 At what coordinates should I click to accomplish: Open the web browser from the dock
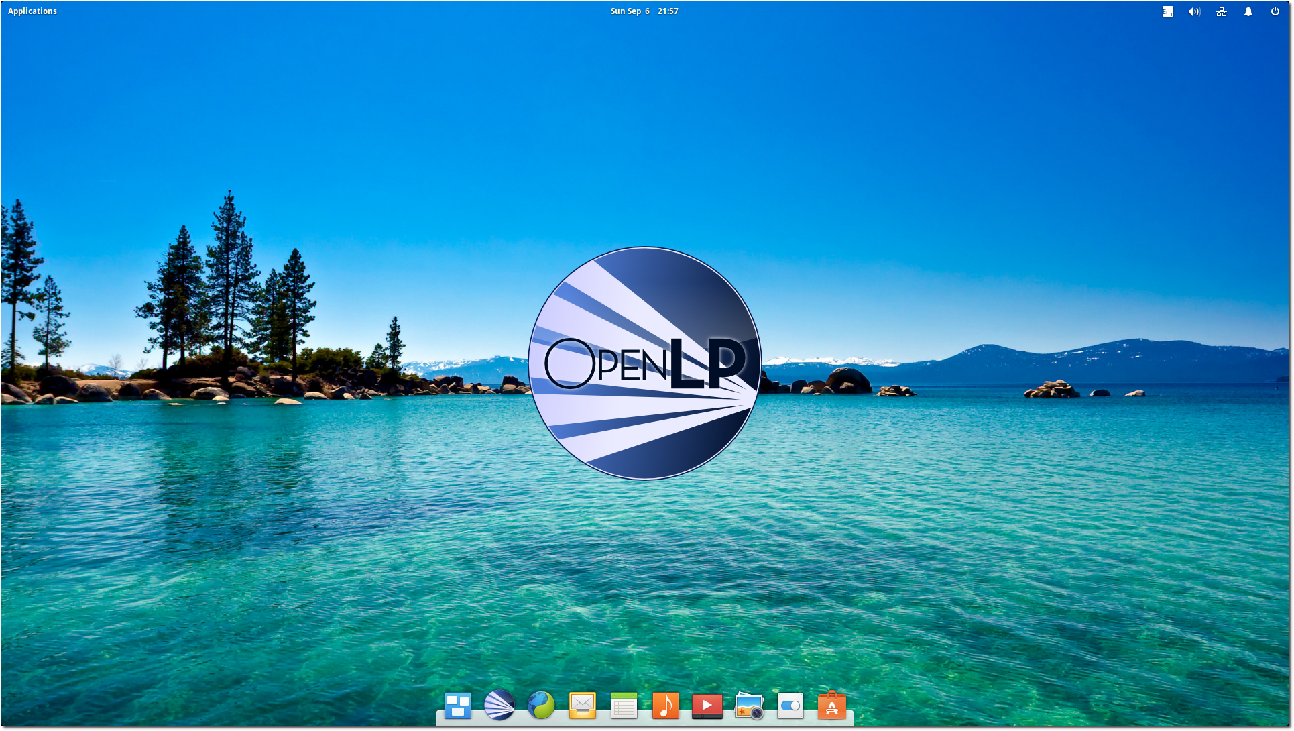point(541,706)
